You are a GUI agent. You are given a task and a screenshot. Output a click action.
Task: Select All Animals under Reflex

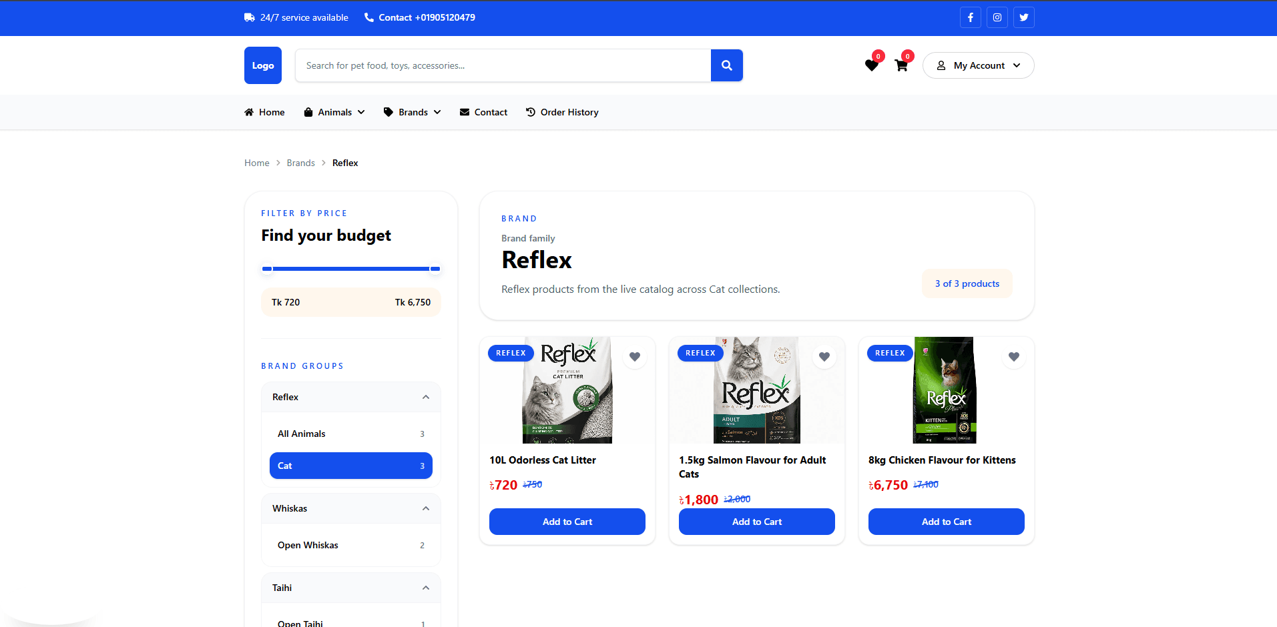351,434
